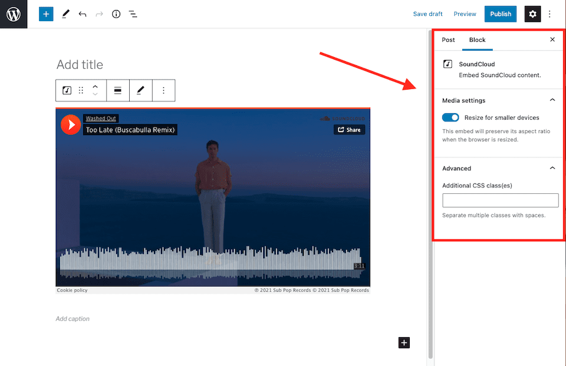Toggle Resize for smaller devices off

point(450,117)
